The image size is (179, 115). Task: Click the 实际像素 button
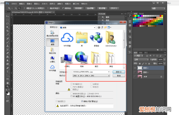click(78, 8)
